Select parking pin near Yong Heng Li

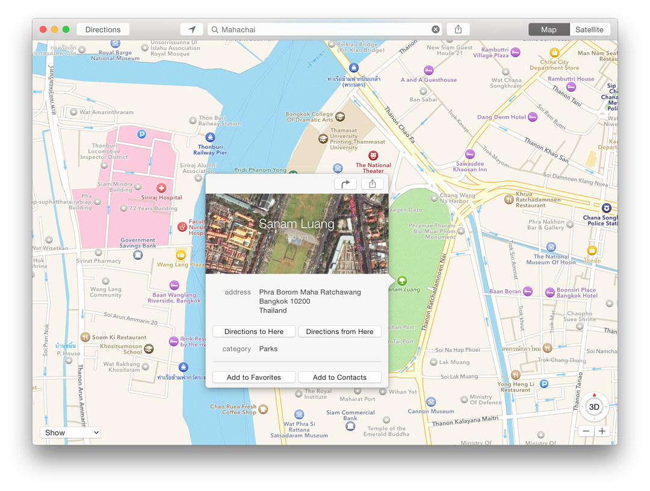(544, 384)
